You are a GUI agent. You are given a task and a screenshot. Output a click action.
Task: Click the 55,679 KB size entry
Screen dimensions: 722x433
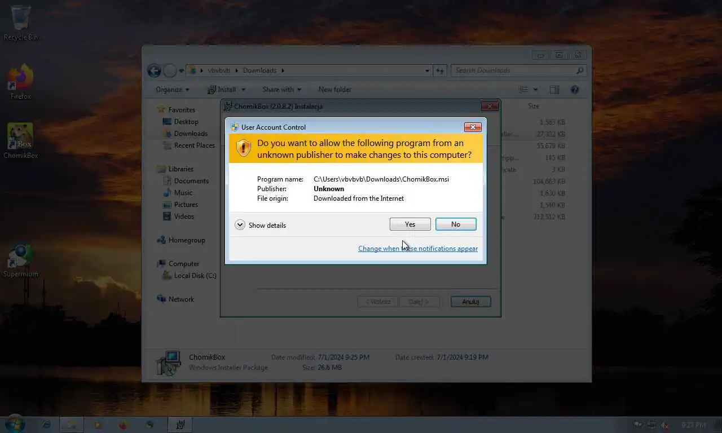(x=551, y=146)
